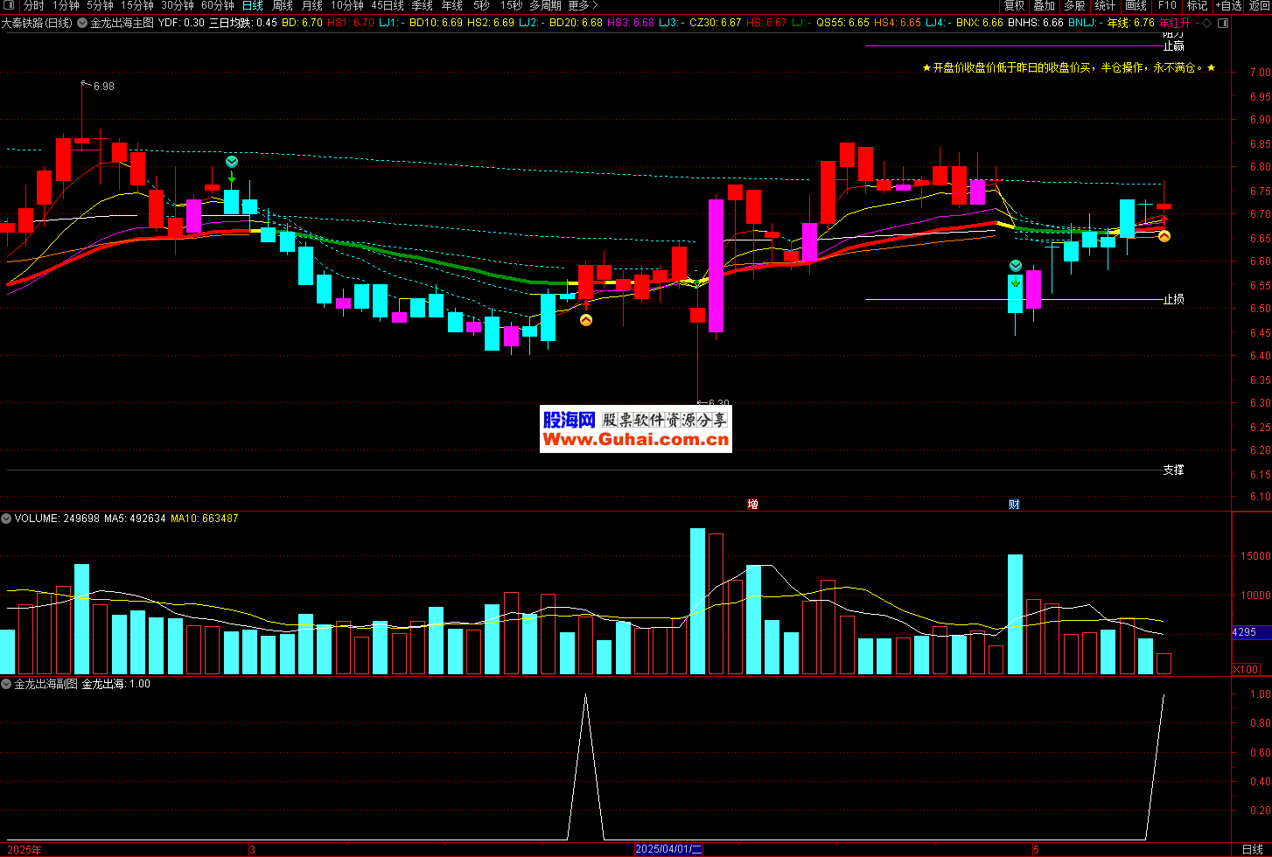Click the teal down-arrow signal near 6.58
Image resolution: width=1272 pixels, height=857 pixels.
point(1015,265)
